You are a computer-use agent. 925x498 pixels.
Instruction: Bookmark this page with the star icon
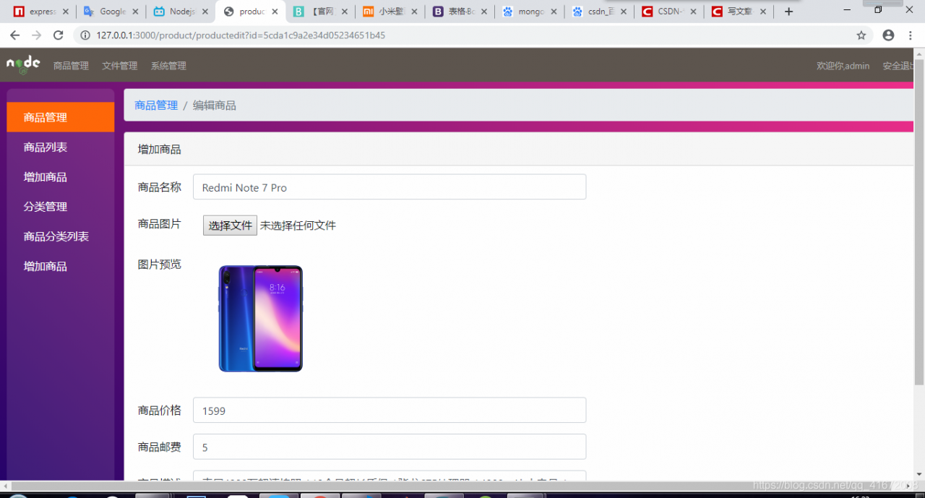point(861,35)
